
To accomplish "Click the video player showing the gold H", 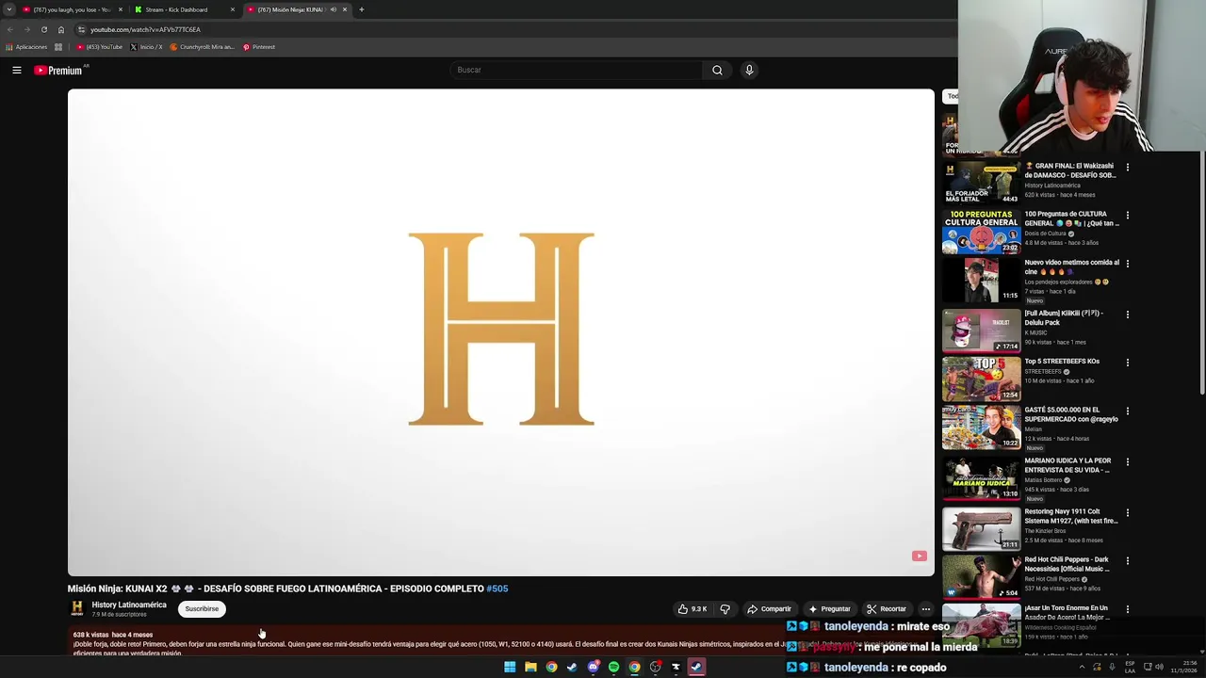I will [501, 331].
